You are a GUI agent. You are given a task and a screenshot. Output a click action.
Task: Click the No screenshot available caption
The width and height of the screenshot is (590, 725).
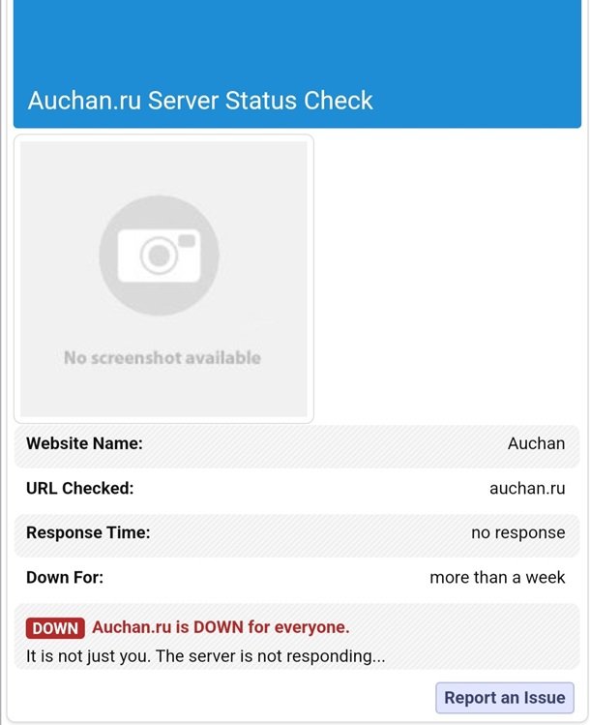pyautogui.click(x=162, y=358)
